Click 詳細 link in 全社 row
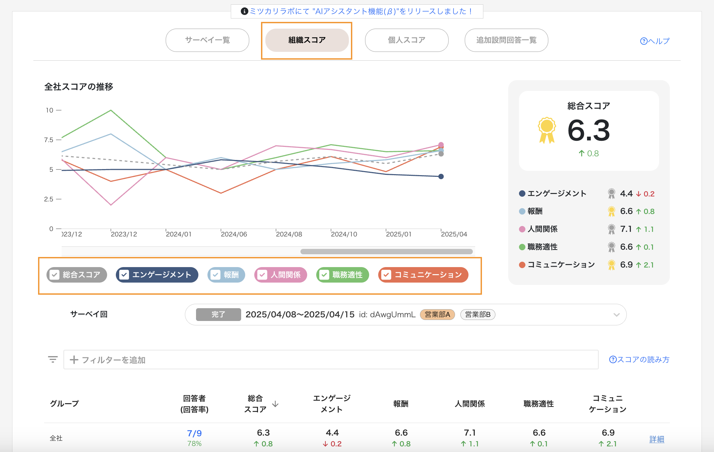The height and width of the screenshot is (452, 714). (656, 439)
